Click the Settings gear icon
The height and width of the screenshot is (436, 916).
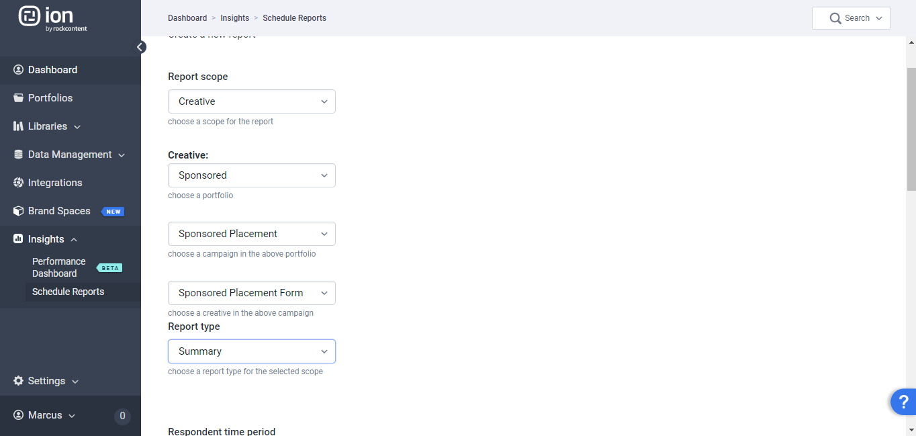tap(18, 381)
